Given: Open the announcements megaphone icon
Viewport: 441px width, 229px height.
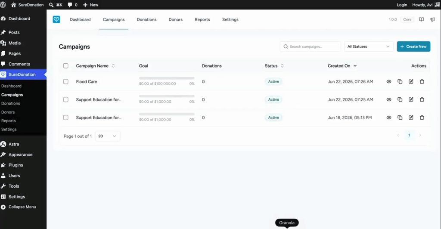Looking at the screenshot, I should coord(432,19).
